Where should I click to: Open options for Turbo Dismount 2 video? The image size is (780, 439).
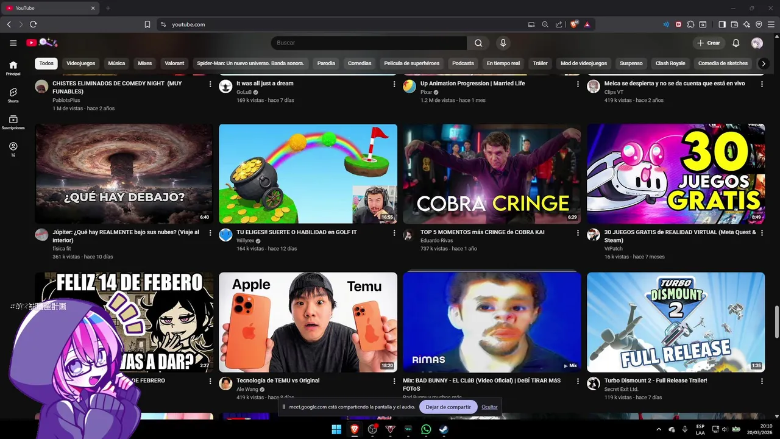point(762,381)
